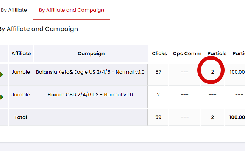Click the Campaign column header
This screenshot has width=245, height=156.
(91, 54)
